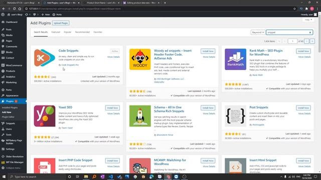Click the Post Snippets braces icon

(235, 116)
